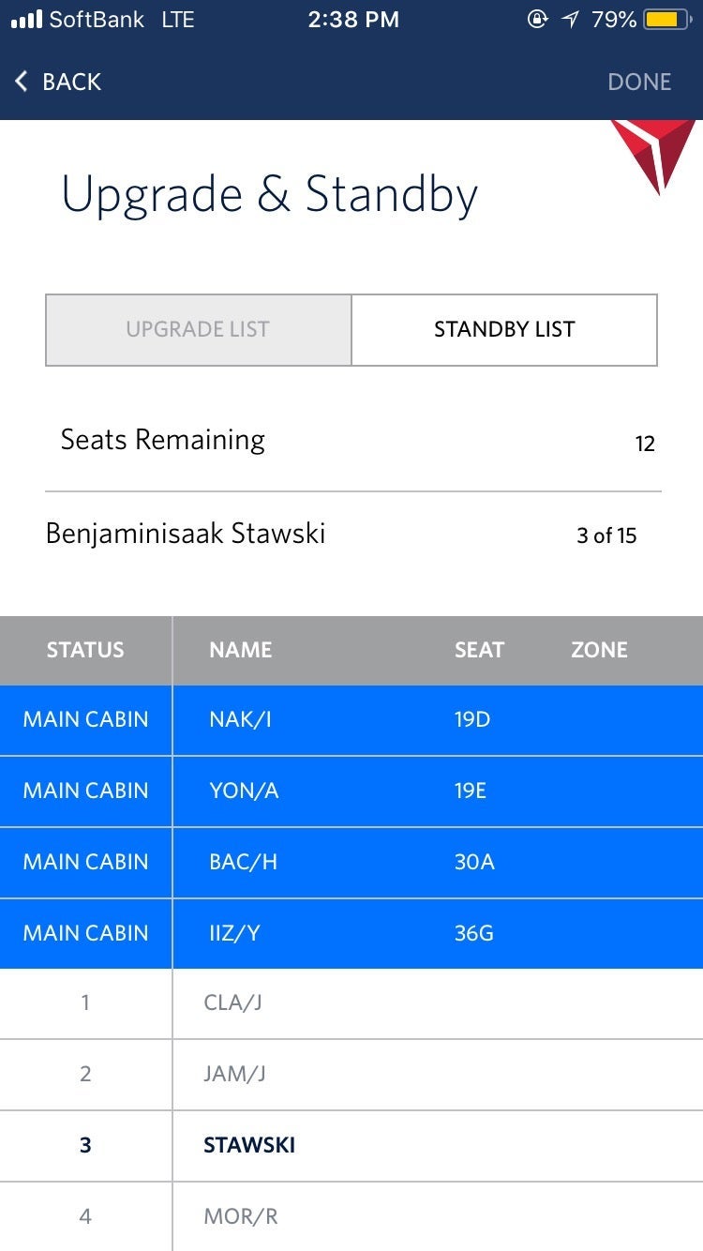This screenshot has width=703, height=1251.
Task: Tap the location arrow status icon
Action: click(x=570, y=20)
